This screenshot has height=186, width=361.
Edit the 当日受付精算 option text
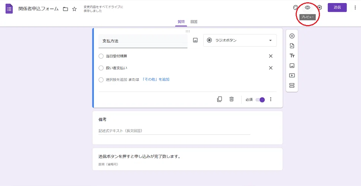click(116, 56)
